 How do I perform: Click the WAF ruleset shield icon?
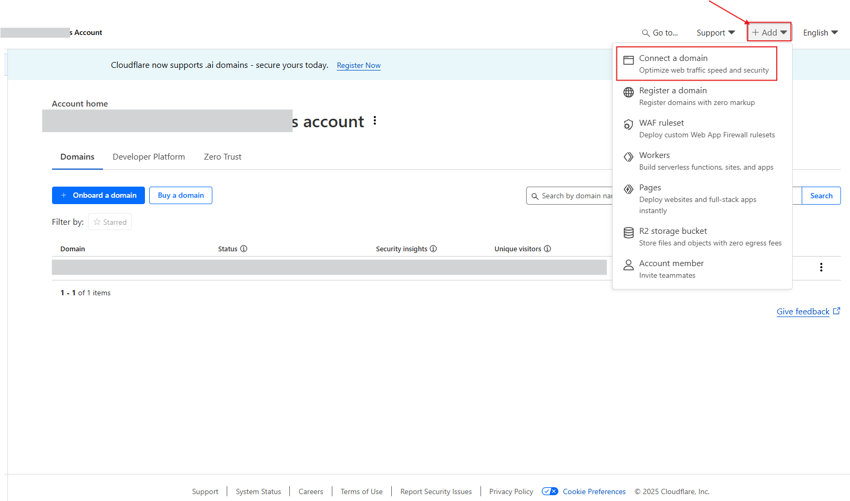629,125
